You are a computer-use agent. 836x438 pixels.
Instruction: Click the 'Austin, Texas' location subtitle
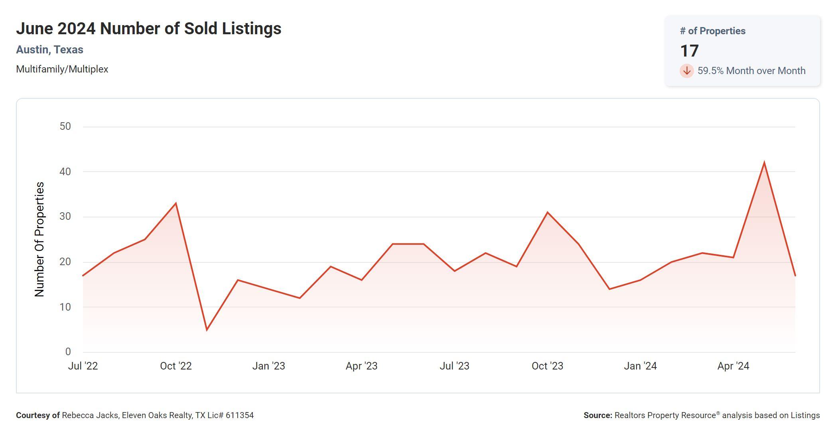pos(49,50)
